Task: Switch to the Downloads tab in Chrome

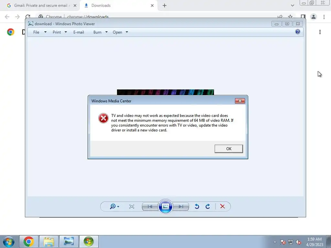Action: (x=118, y=5)
